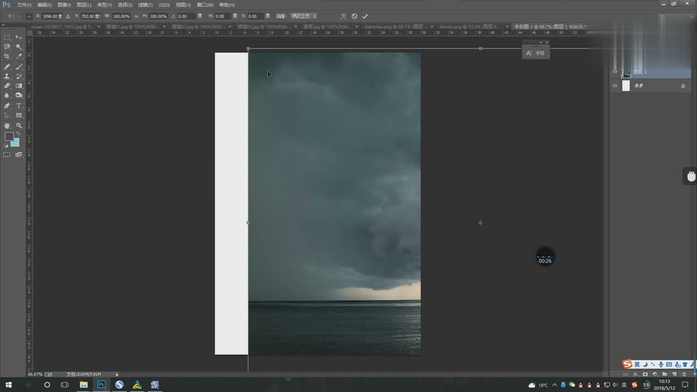Click the 背景 layer lock icon
697x392 pixels.
coord(683,86)
